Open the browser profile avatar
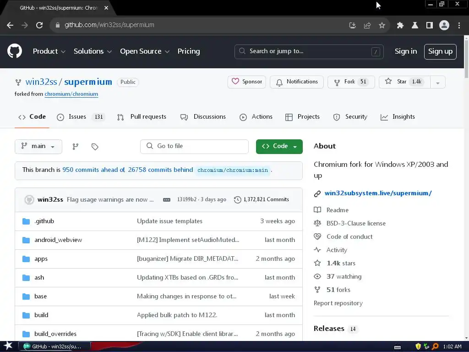The width and height of the screenshot is (469, 352). click(444, 25)
